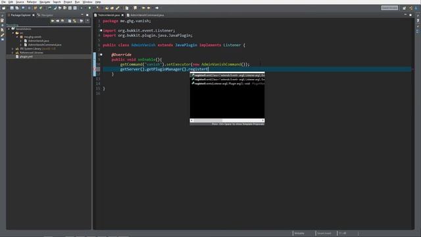
Task: Click the Forward navigation arrow in main toolbar
Action: tap(157, 8)
